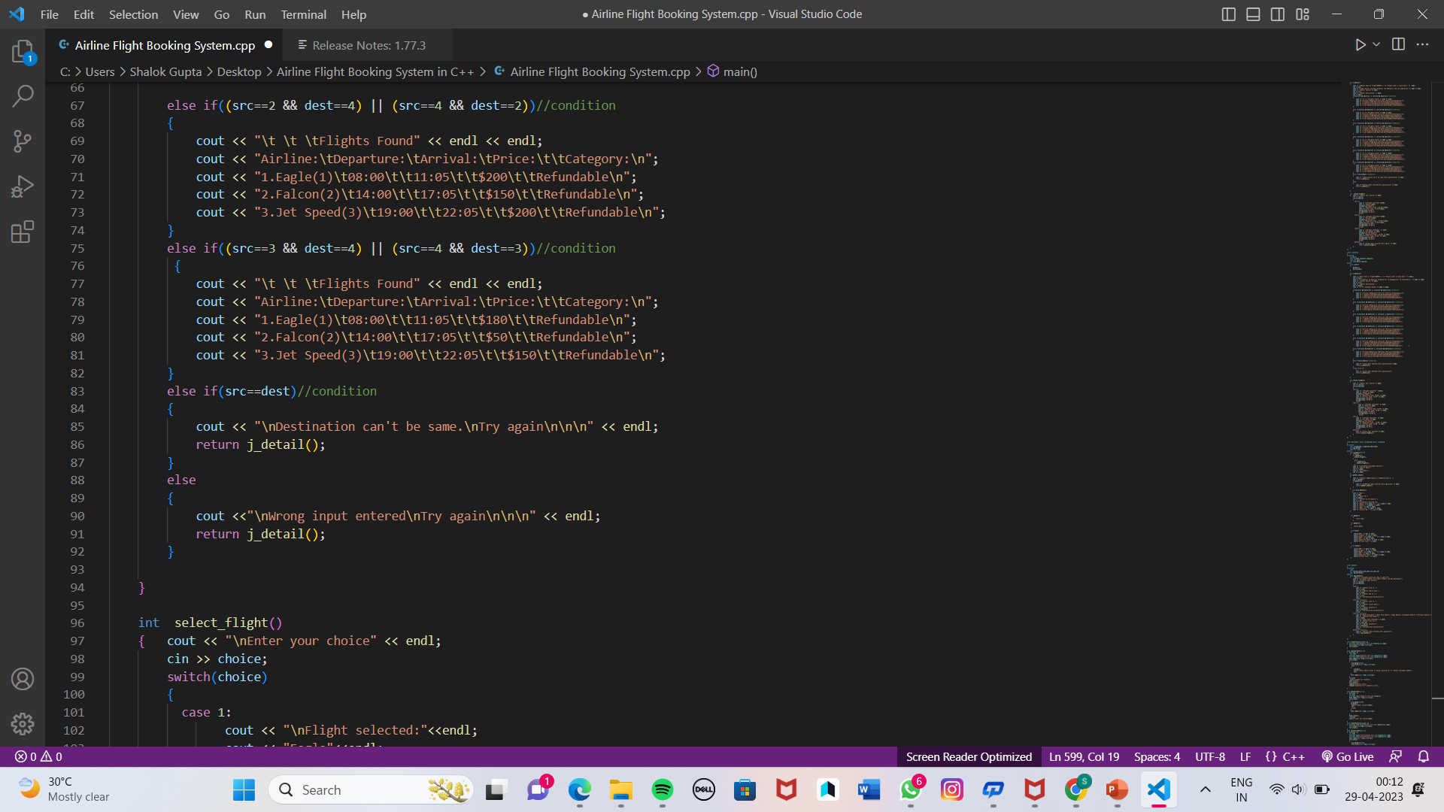The height and width of the screenshot is (812, 1444).
Task: Expand the Run dropdown arrow beside play button
Action: 1376,44
